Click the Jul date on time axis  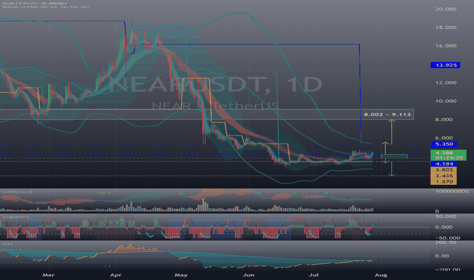(x=313, y=275)
